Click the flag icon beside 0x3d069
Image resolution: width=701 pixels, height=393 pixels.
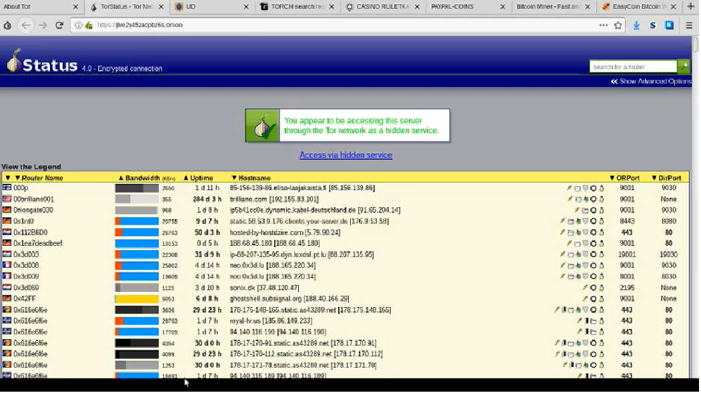7,288
